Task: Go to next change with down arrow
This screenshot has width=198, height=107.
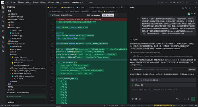Action: (x=124, y=15)
